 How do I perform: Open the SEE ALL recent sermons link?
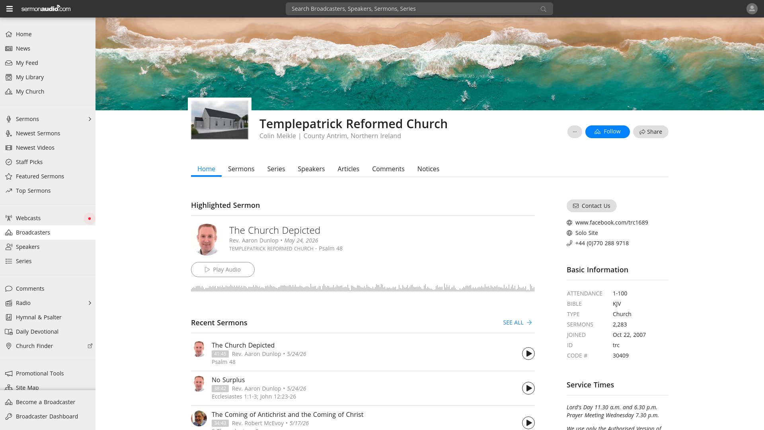click(517, 322)
